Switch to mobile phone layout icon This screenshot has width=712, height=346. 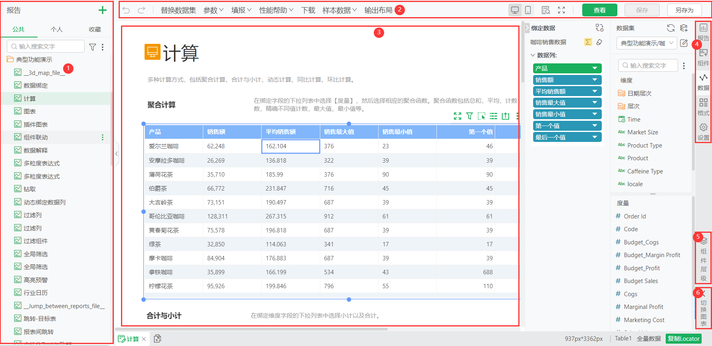click(x=528, y=10)
